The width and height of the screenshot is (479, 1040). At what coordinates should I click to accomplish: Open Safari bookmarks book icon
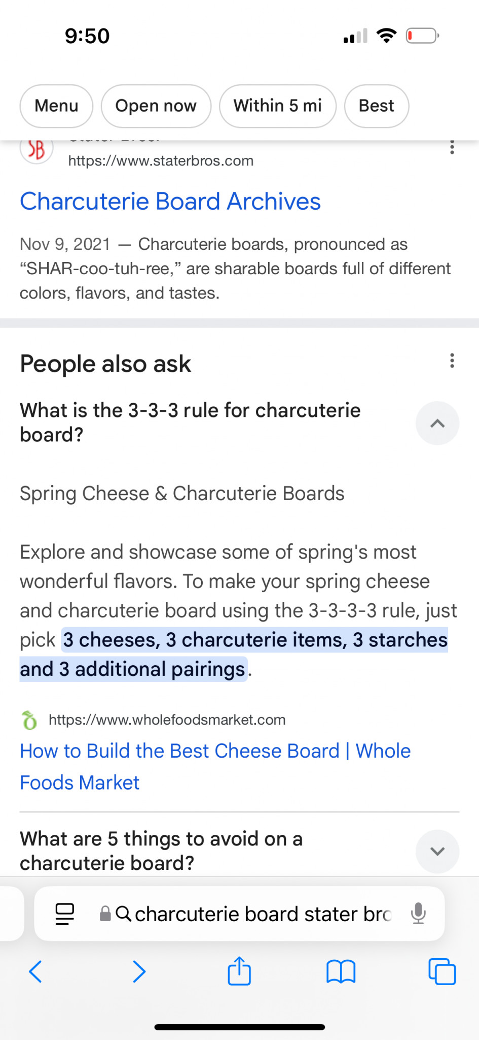pos(341,972)
